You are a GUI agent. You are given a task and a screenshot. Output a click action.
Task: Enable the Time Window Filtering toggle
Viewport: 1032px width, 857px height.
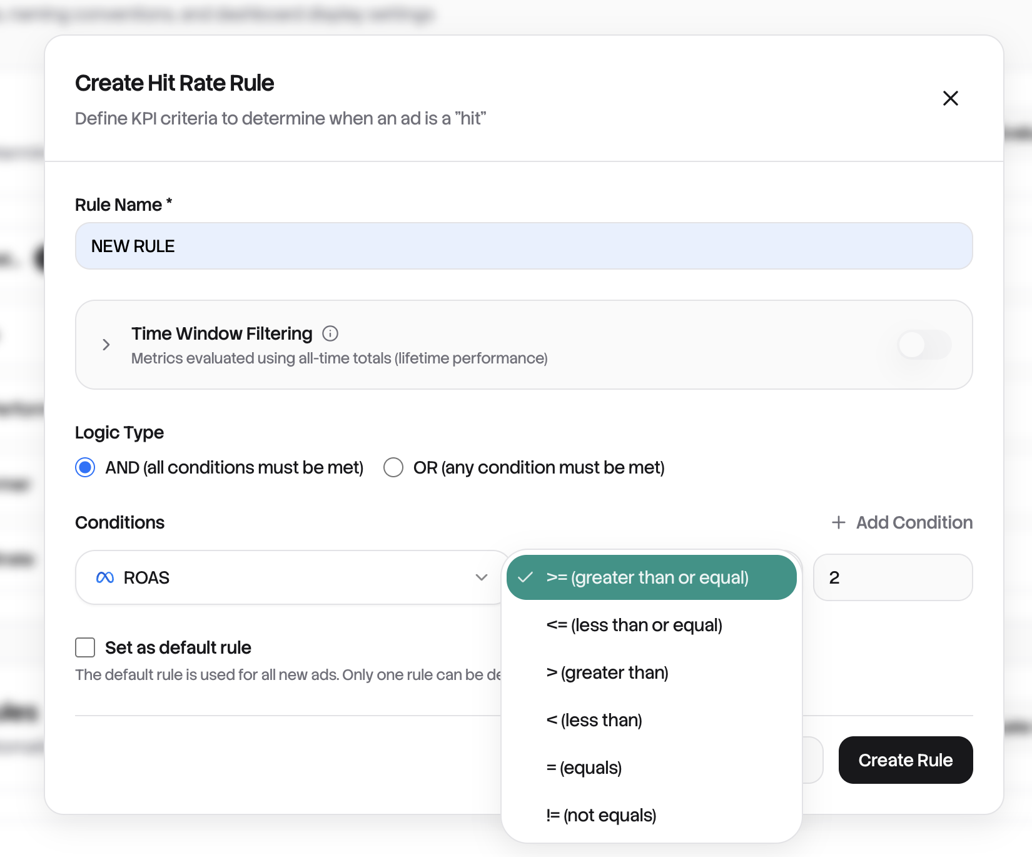pyautogui.click(x=924, y=345)
